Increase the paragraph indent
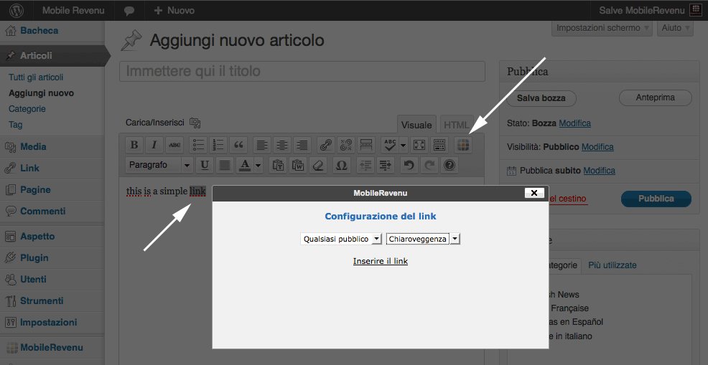 385,165
